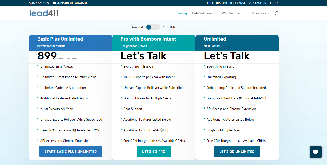
Task: Open the search magnifier icon
Action: tap(277, 13)
